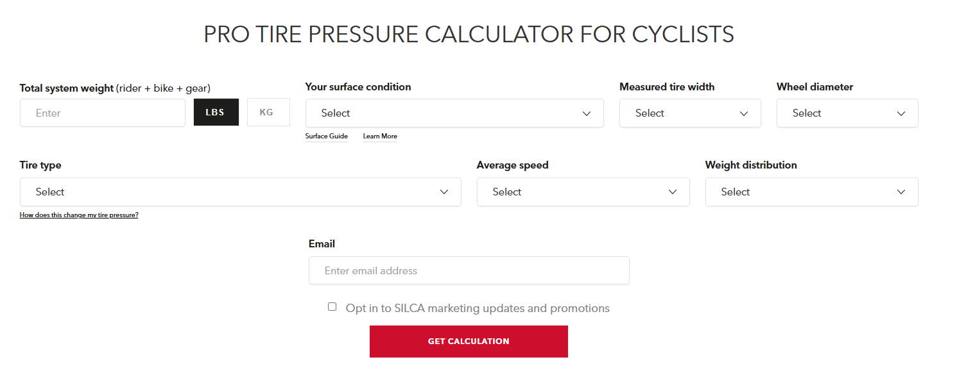Enable the SILCA marketing opt-in checkbox

coord(332,307)
